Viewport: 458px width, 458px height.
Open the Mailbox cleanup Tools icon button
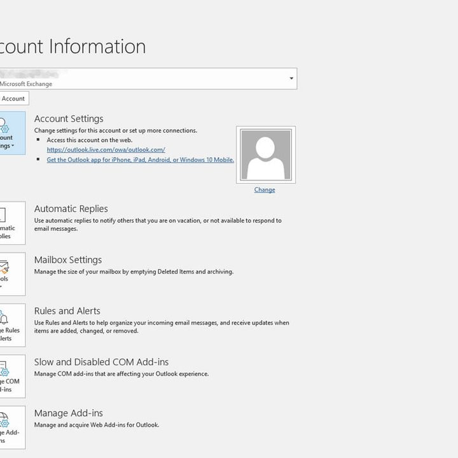(12, 274)
